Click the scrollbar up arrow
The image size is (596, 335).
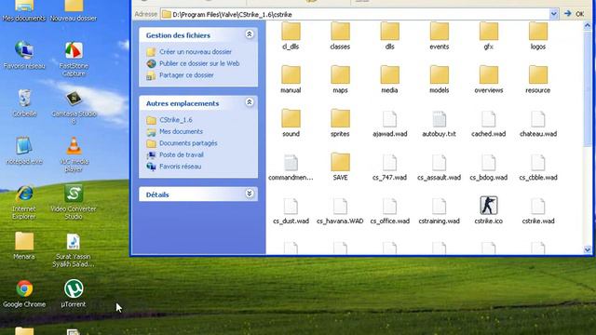click(x=588, y=26)
